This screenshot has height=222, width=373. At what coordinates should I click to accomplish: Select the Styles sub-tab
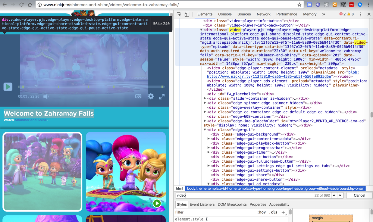[182, 205]
